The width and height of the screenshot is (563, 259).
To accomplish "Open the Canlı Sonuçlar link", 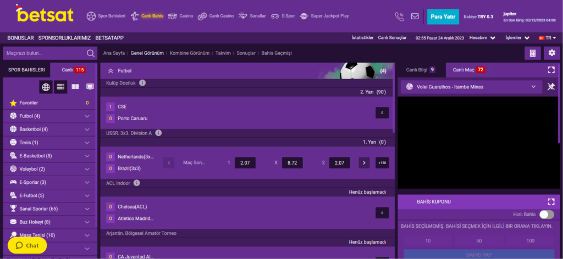I will coord(392,38).
